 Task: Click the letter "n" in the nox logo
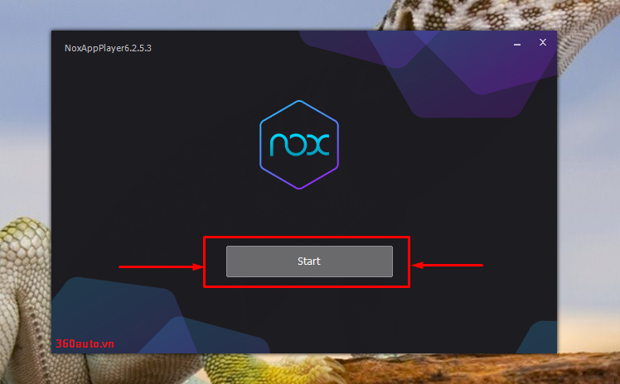pyautogui.click(x=278, y=145)
